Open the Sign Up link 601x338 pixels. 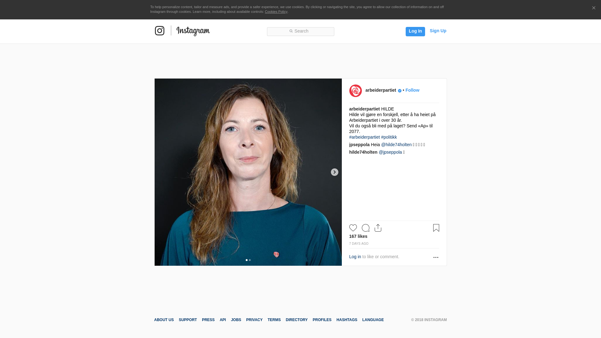coord(438,31)
